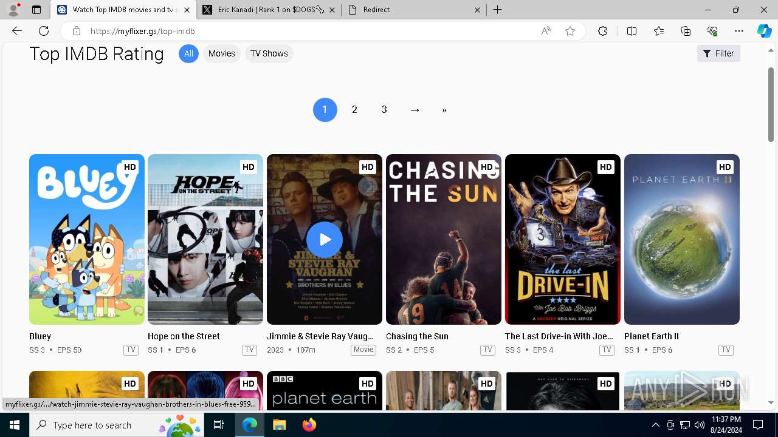Screen dimensions: 778x437
Task: Go to pagination page 3
Action: tap(384, 110)
